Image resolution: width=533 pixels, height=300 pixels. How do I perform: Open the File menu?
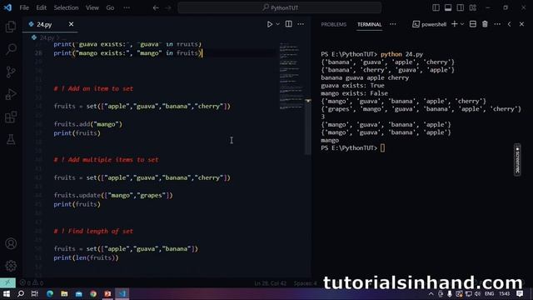pos(24,7)
